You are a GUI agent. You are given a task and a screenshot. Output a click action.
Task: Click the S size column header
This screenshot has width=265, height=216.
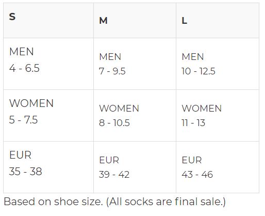click(48, 21)
